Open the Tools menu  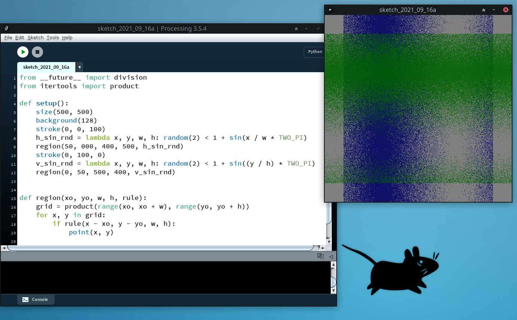tap(53, 38)
